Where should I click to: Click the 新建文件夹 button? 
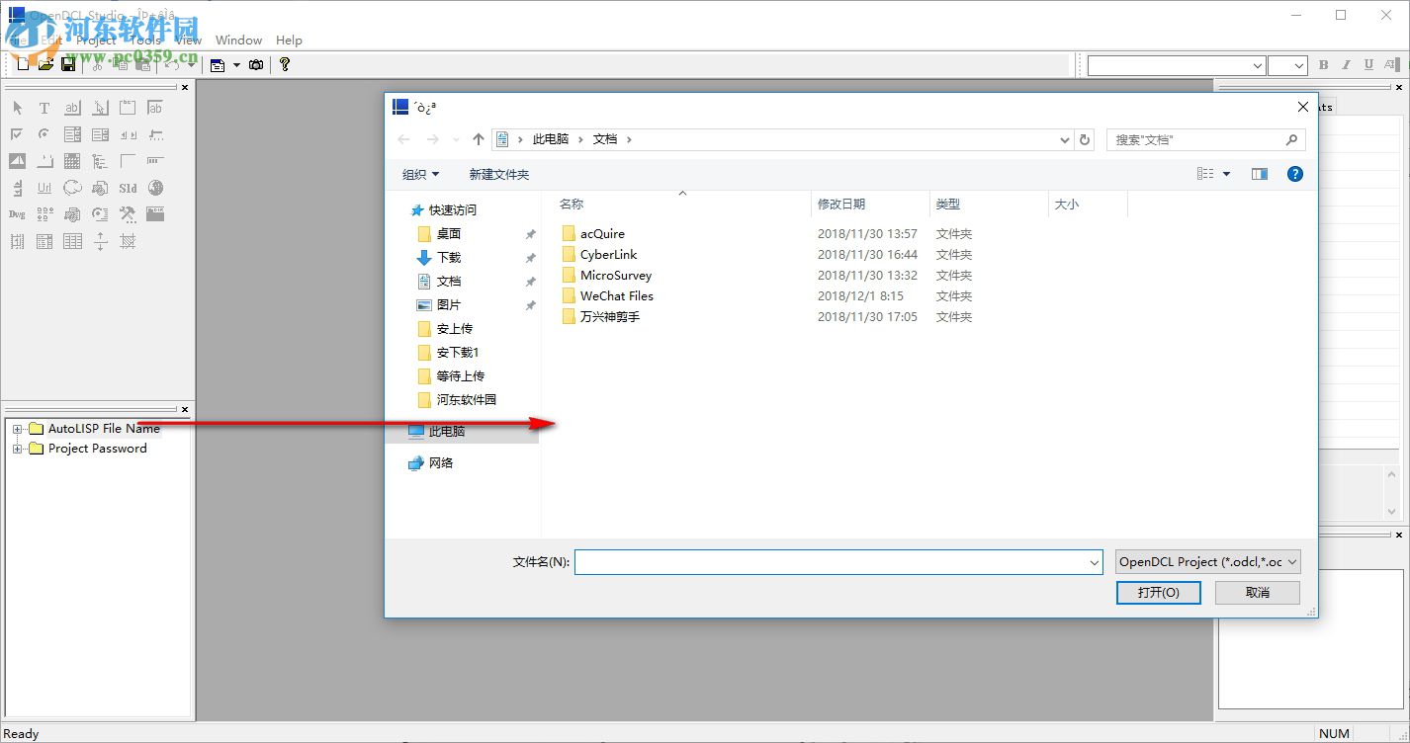tap(499, 173)
